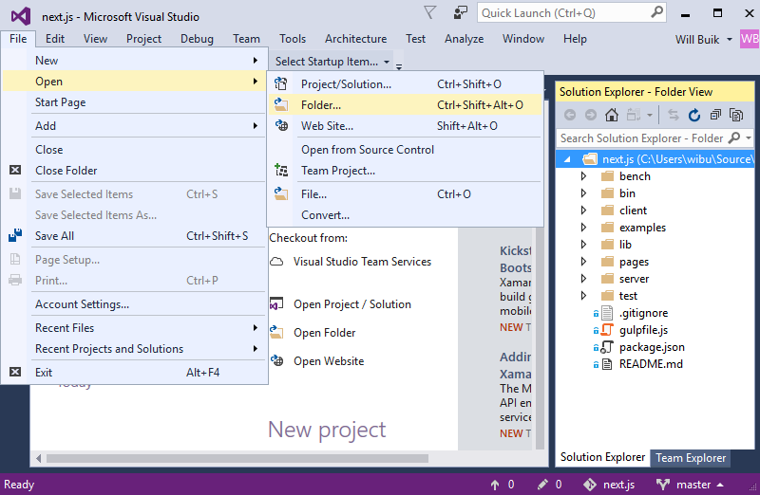Click the Start Page horizontal scrollbar thumb
This screenshot has height=495, width=760.
coord(237,458)
